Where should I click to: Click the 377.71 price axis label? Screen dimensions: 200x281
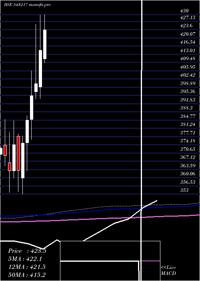click(x=188, y=132)
